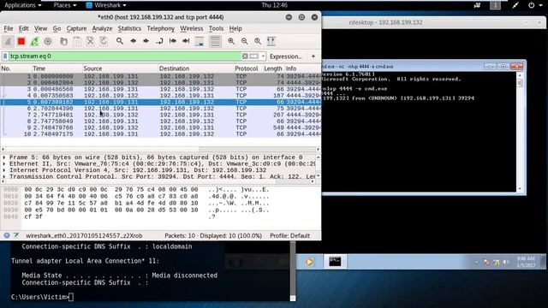The width and height of the screenshot is (548, 308).
Task: Add a filter button with plus icon
Action: tap(313, 56)
